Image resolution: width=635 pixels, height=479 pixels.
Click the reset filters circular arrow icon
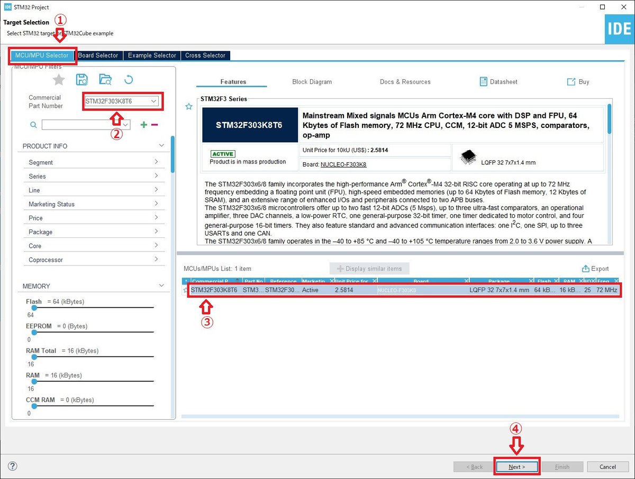[128, 80]
